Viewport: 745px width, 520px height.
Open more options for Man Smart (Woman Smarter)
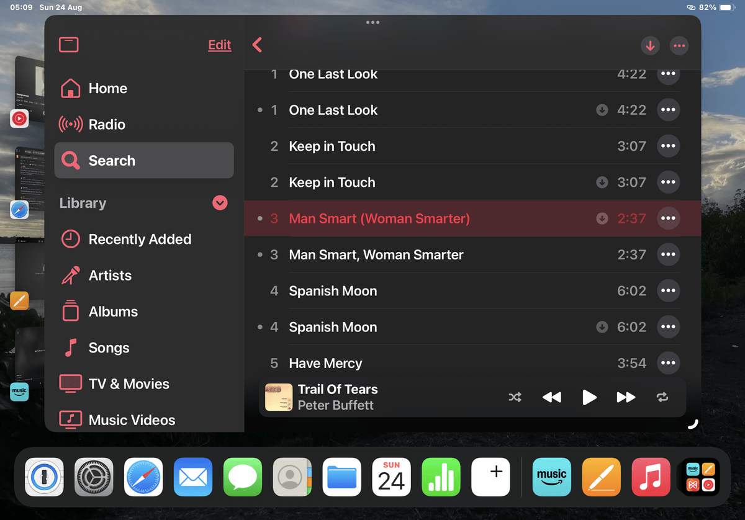tap(668, 218)
